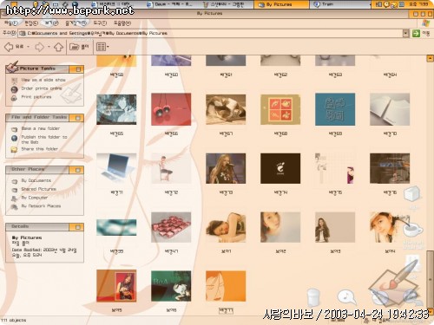The image size is (434, 325).
Task: Click the My Network Places icon
Action: pos(14,207)
